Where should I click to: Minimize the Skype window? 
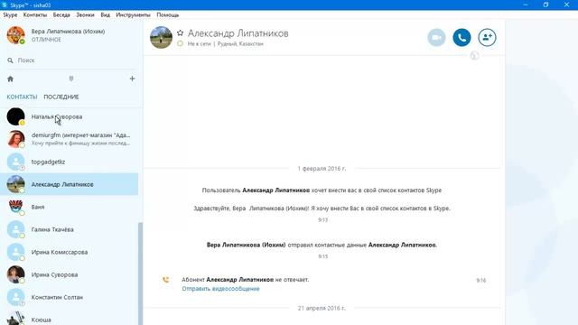pos(526,5)
